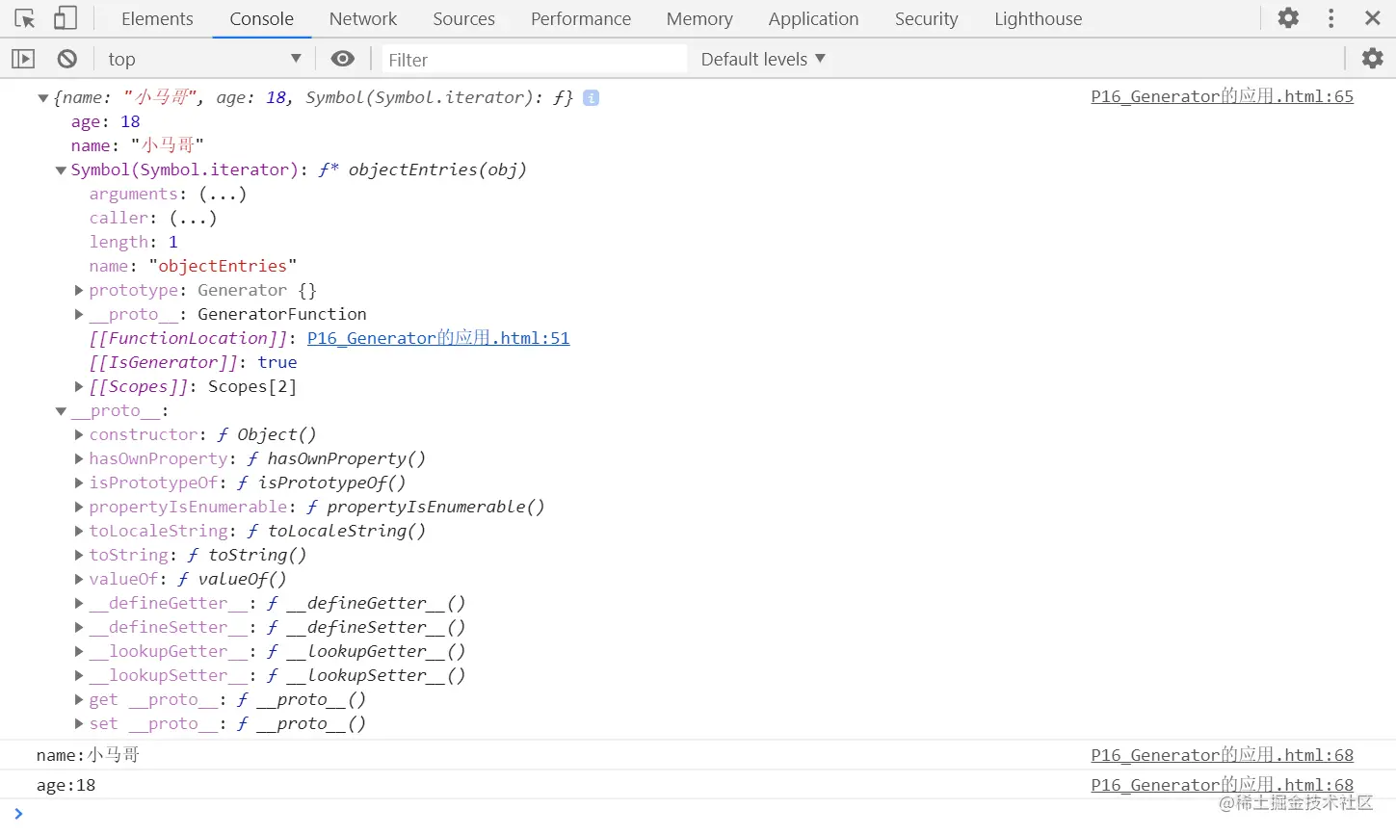Open the Network tab
The image size is (1396, 835).
tap(363, 18)
